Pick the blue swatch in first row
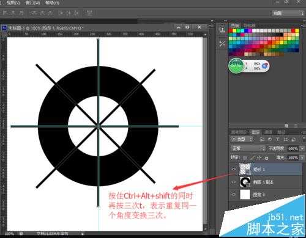The height and width of the screenshot is (238, 306). (x=247, y=31)
